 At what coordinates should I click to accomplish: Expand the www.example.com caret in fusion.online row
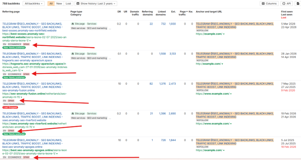[231, 94]
